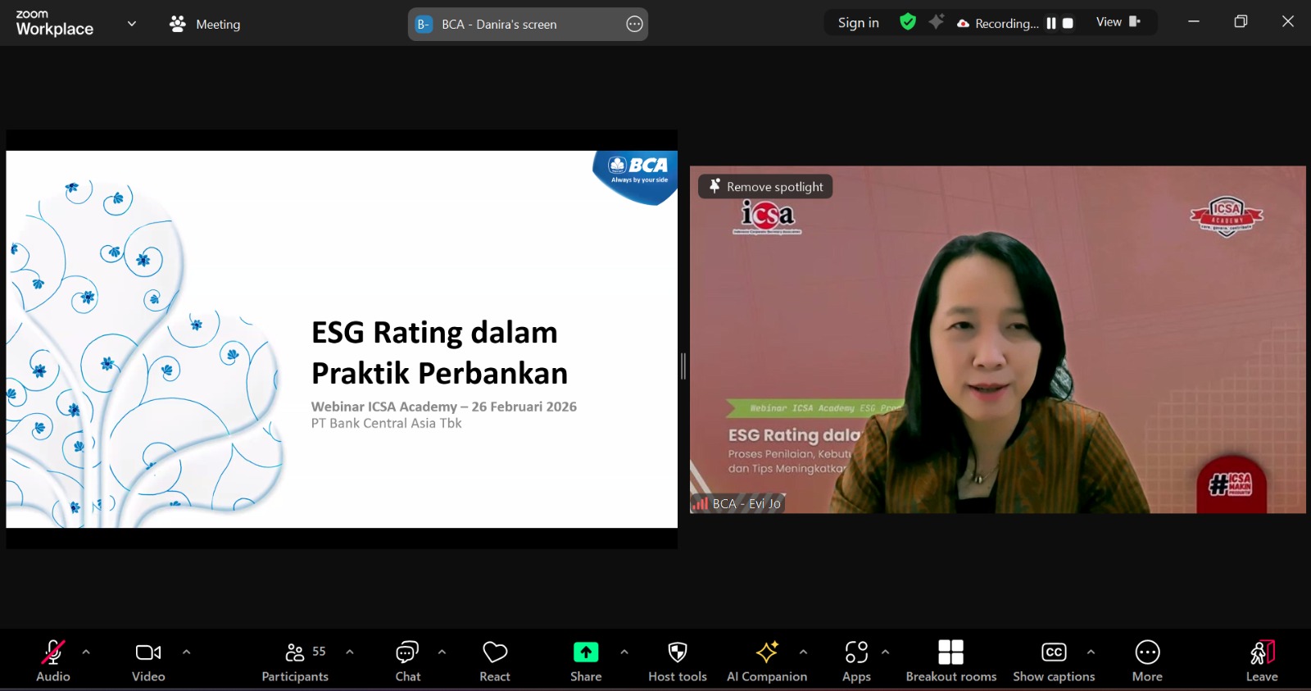Expand AI Companion options caret
1311x691 pixels.
tap(803, 652)
